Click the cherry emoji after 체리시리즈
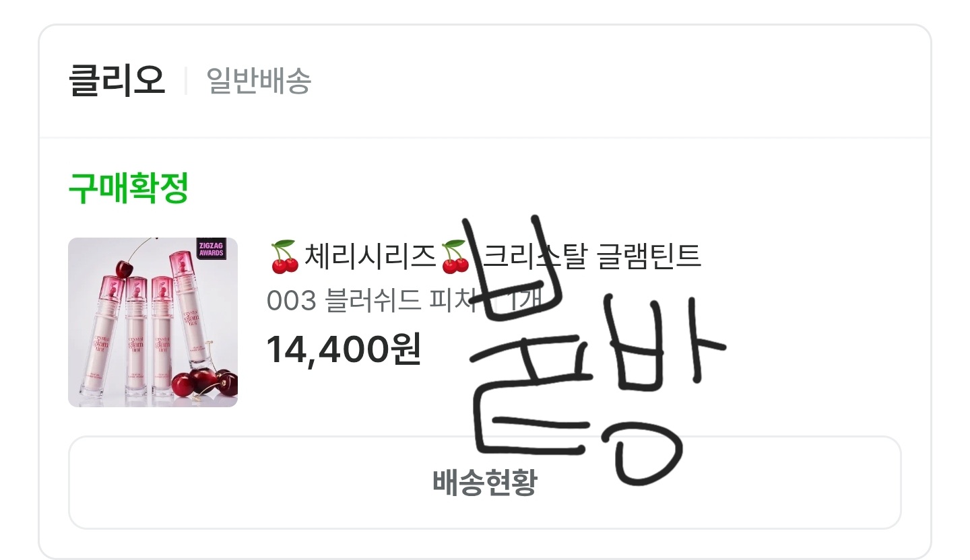This screenshot has width=970, height=560. click(x=455, y=256)
